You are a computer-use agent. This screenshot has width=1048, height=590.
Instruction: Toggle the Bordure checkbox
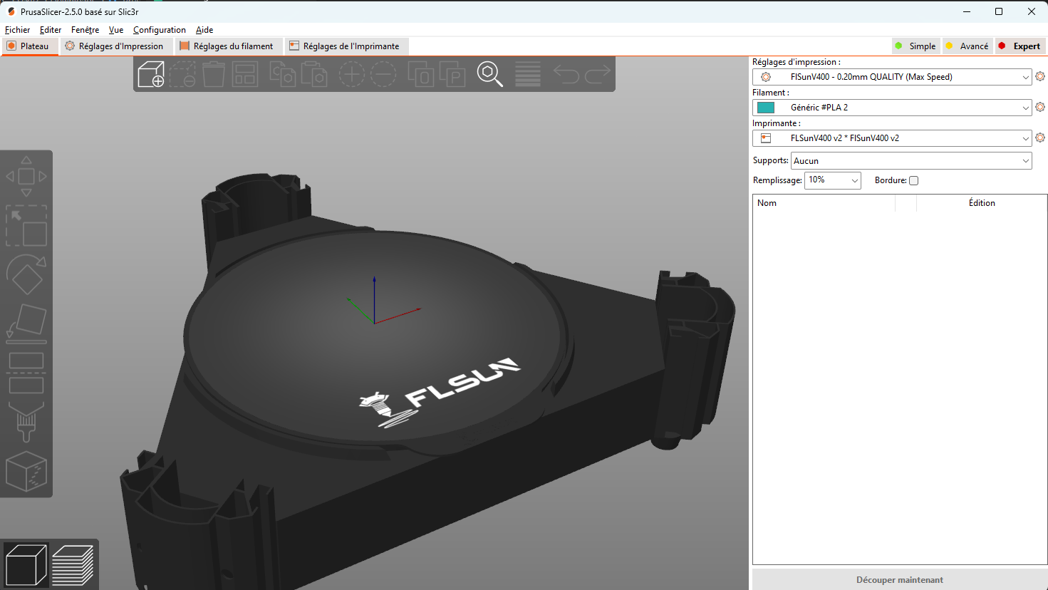(913, 180)
